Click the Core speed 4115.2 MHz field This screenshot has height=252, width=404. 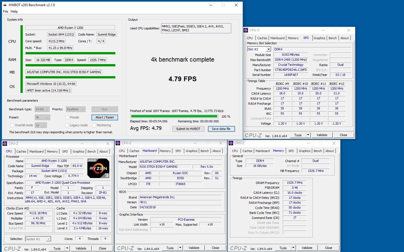pos(56,41)
